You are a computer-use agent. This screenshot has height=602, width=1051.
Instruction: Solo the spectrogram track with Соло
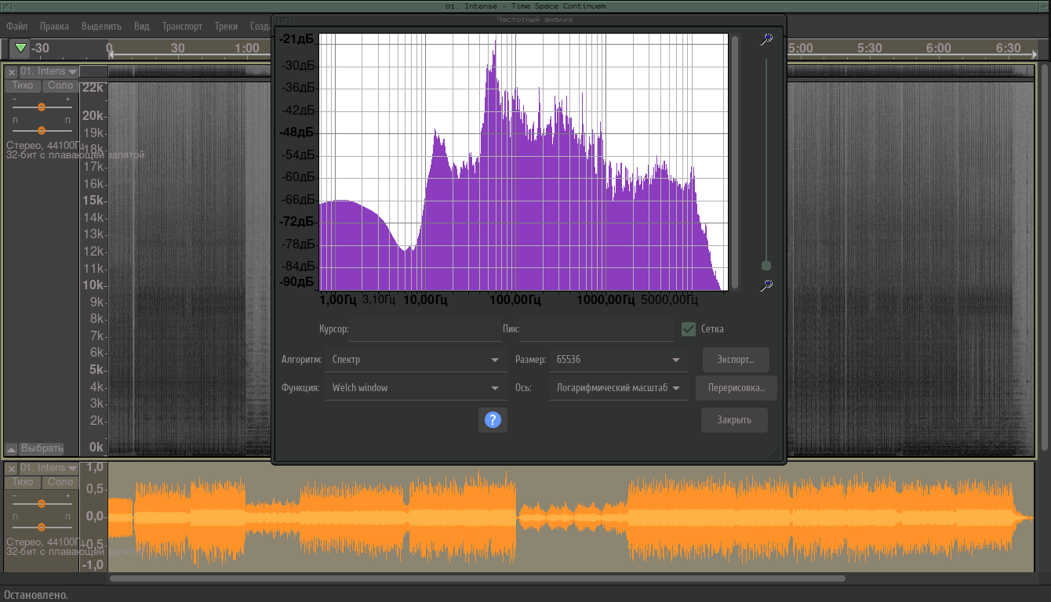point(60,85)
